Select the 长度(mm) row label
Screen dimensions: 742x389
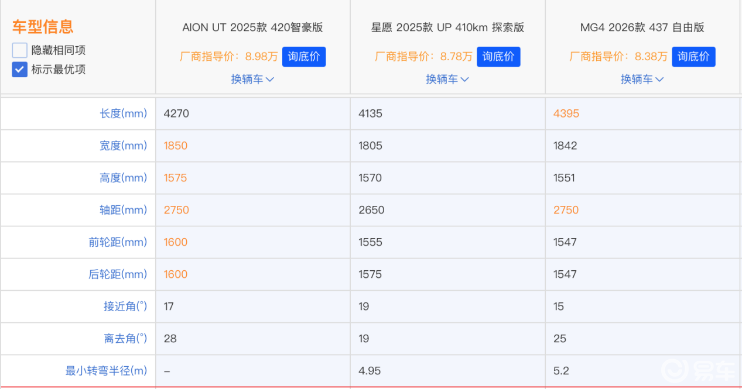(x=123, y=113)
